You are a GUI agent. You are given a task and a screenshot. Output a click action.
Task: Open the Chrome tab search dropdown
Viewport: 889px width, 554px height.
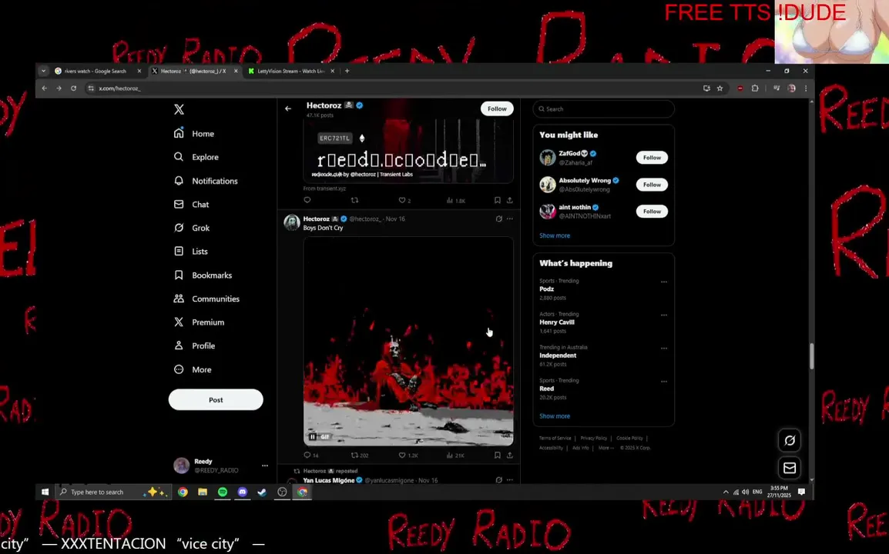[x=43, y=72]
